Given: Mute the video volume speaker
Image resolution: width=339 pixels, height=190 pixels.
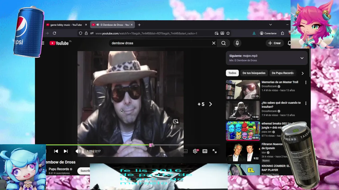Looking at the screenshot, I should click(78, 151).
